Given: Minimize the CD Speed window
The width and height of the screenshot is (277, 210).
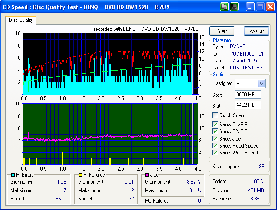Looking at the screenshot, I should point(250,7).
